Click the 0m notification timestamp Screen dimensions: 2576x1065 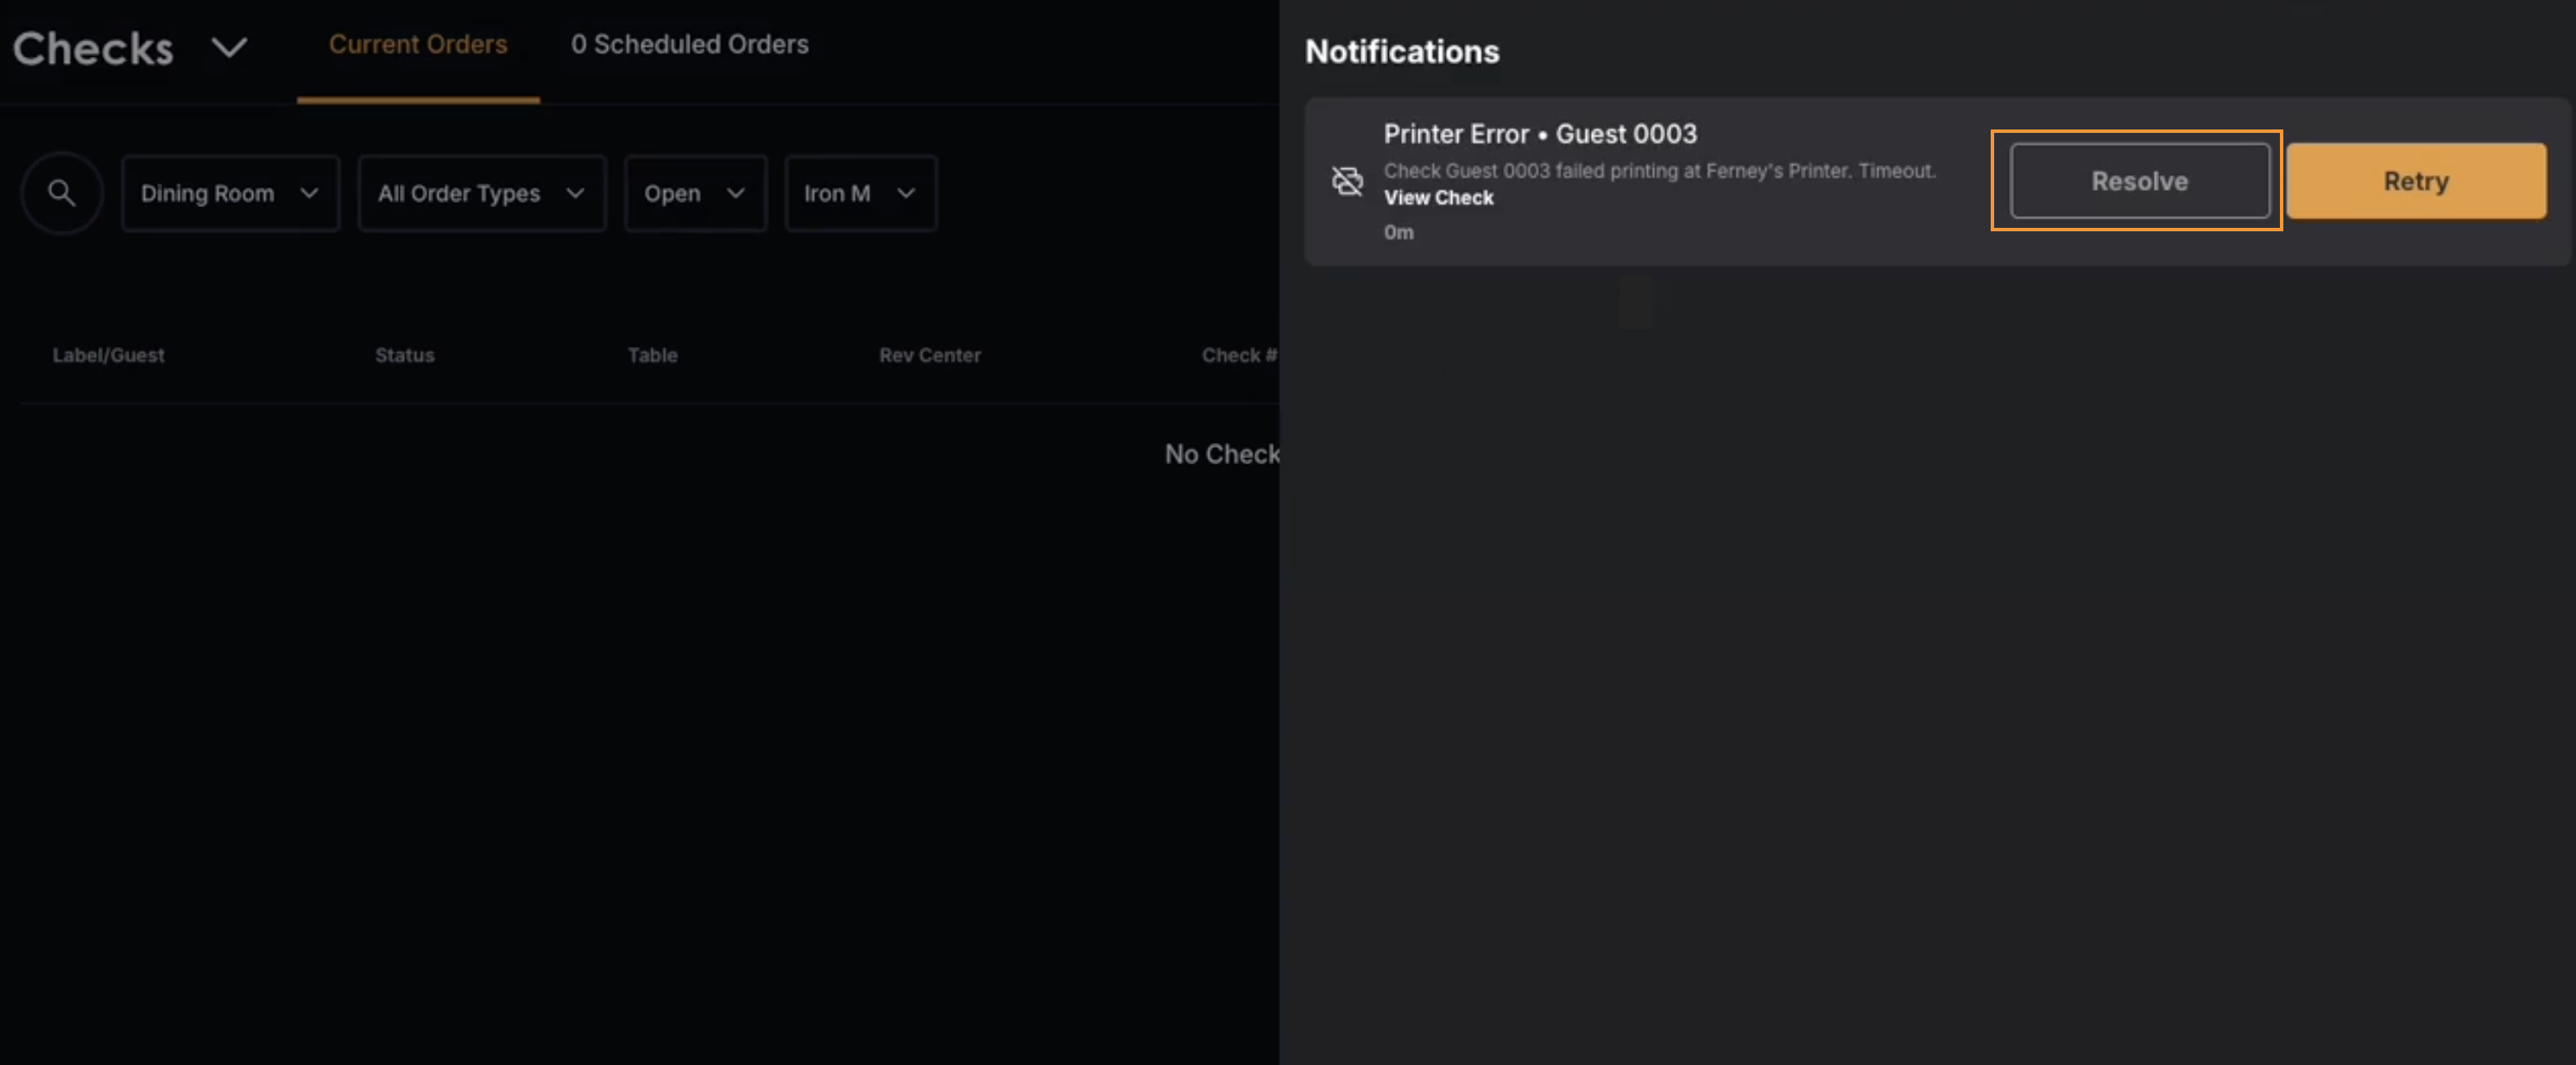tap(1398, 232)
